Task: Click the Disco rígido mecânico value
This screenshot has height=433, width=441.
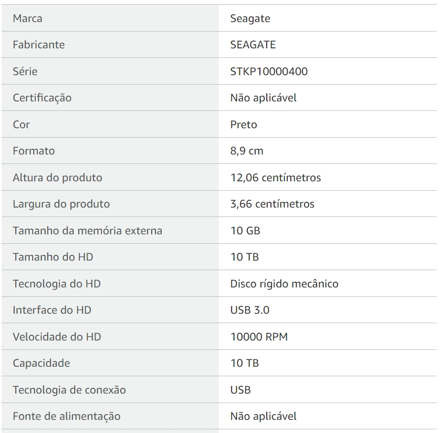Action: [x=284, y=284]
